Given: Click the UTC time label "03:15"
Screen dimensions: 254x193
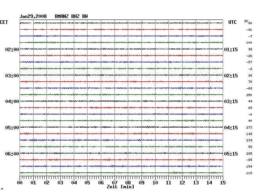Looking at the screenshot, I should (231, 102).
